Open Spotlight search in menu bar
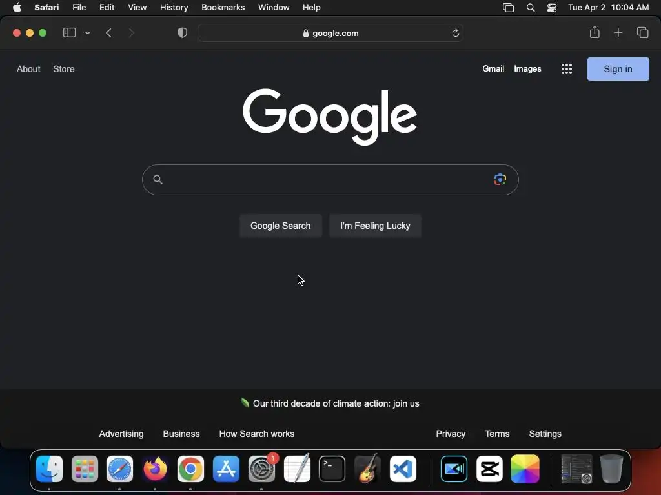The height and width of the screenshot is (495, 661). point(531,8)
